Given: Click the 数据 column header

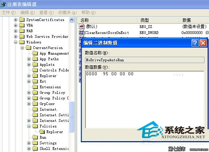Looking at the screenshot, I should [194, 20].
